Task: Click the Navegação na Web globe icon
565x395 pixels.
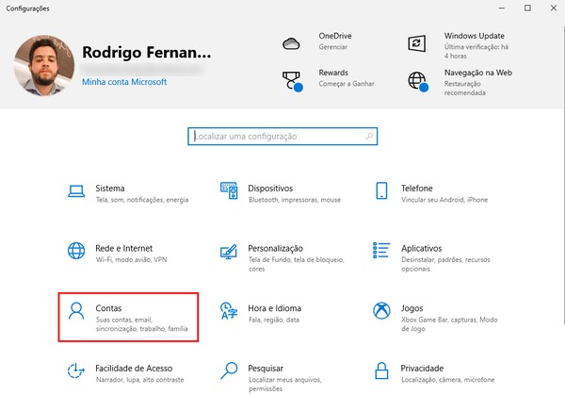Action: coord(418,81)
